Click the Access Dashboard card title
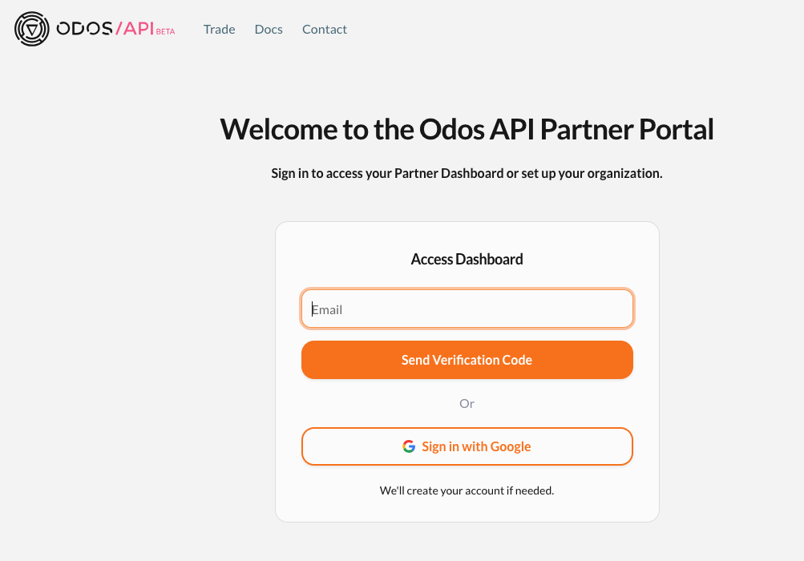This screenshot has height=561, width=804. [467, 259]
